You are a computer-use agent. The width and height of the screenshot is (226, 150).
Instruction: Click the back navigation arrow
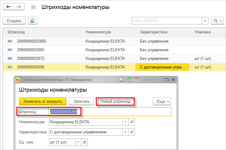click(x=8, y=7)
